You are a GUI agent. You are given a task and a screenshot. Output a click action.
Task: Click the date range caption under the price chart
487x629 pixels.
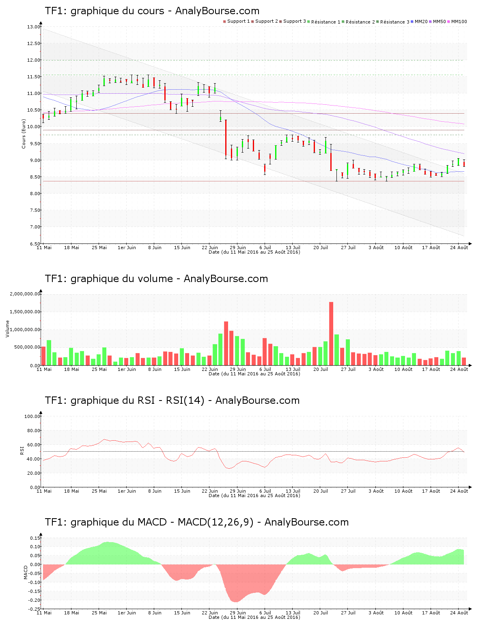tap(254, 252)
